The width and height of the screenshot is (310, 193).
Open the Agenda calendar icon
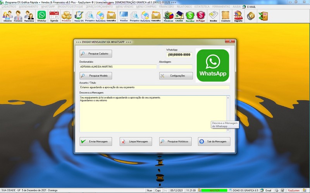(x=54, y=16)
